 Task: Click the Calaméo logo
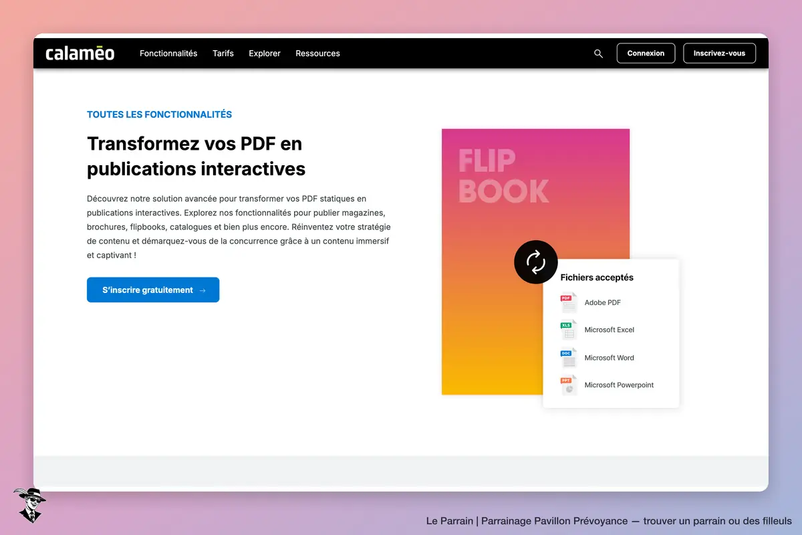click(x=80, y=53)
